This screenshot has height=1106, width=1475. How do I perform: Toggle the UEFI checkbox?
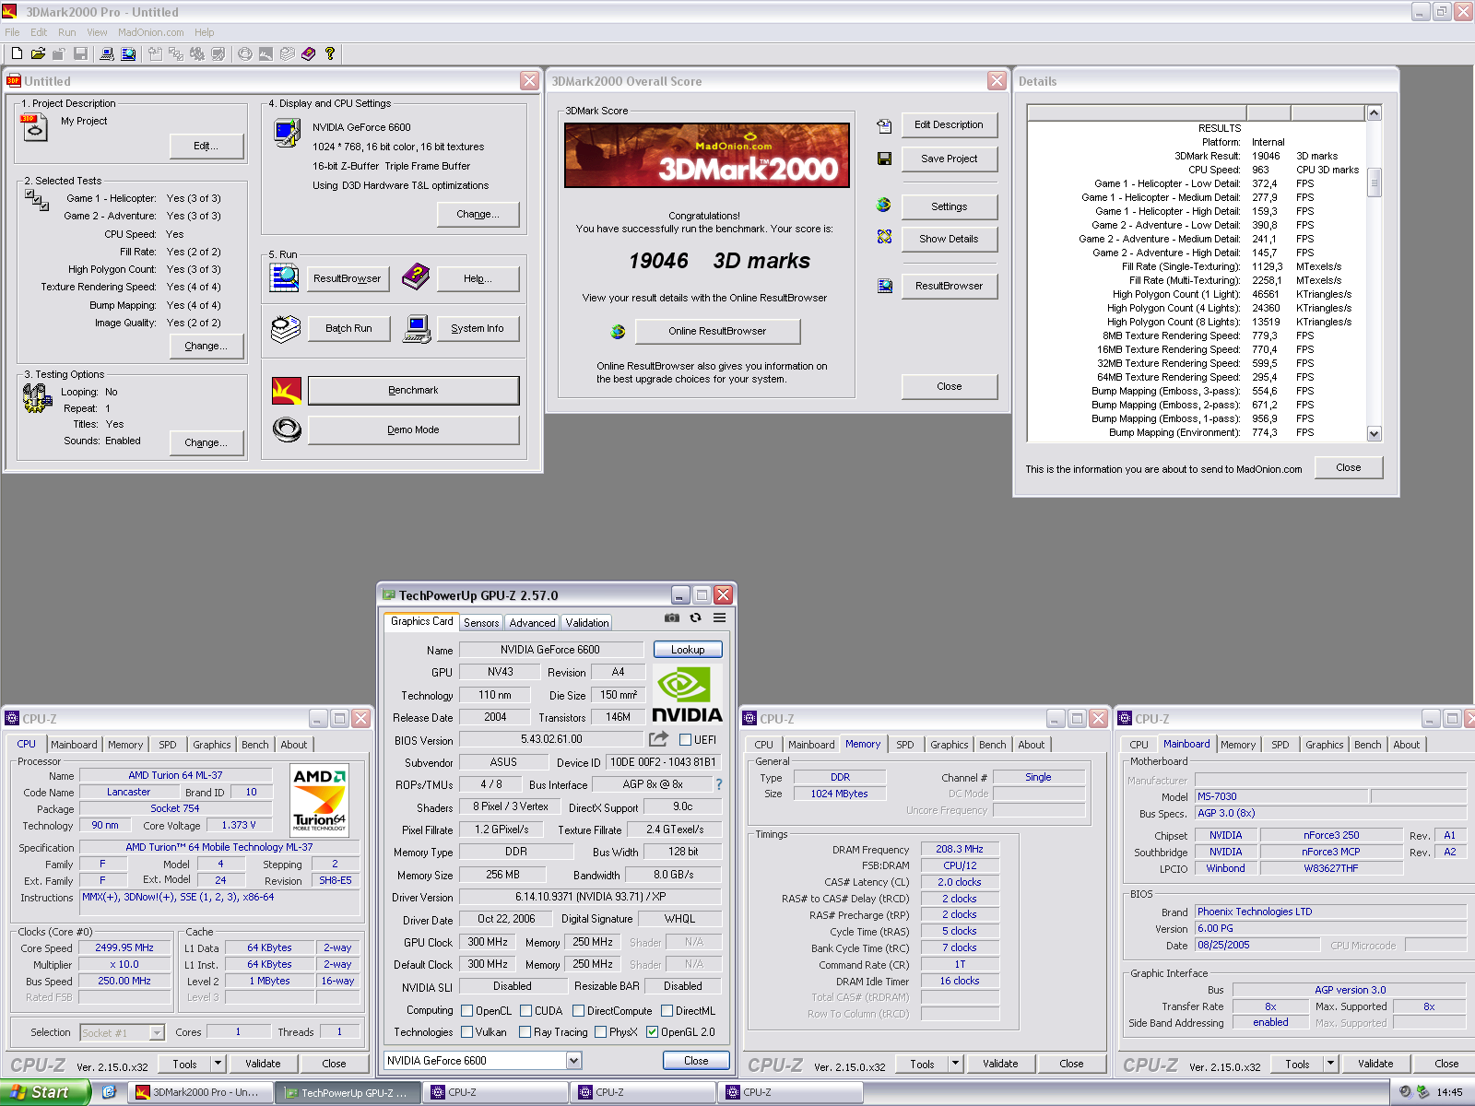pyautogui.click(x=685, y=740)
